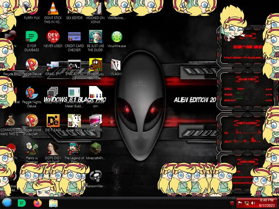Viewport: 279px width, 209px height.
Task: Click the DRIVES widget header
Action: click(x=247, y=162)
